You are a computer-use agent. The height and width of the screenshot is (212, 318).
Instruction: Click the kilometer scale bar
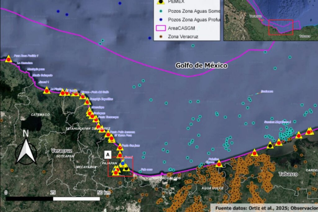click(x=53, y=198)
